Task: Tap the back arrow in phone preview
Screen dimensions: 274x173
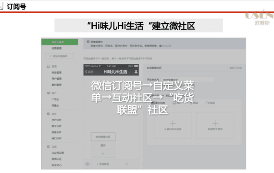Action: coord(86,72)
